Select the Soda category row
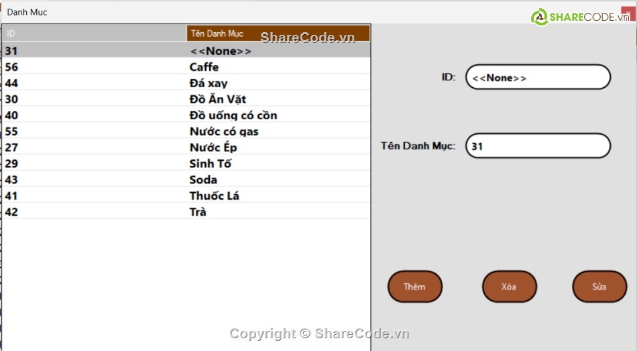 186,180
